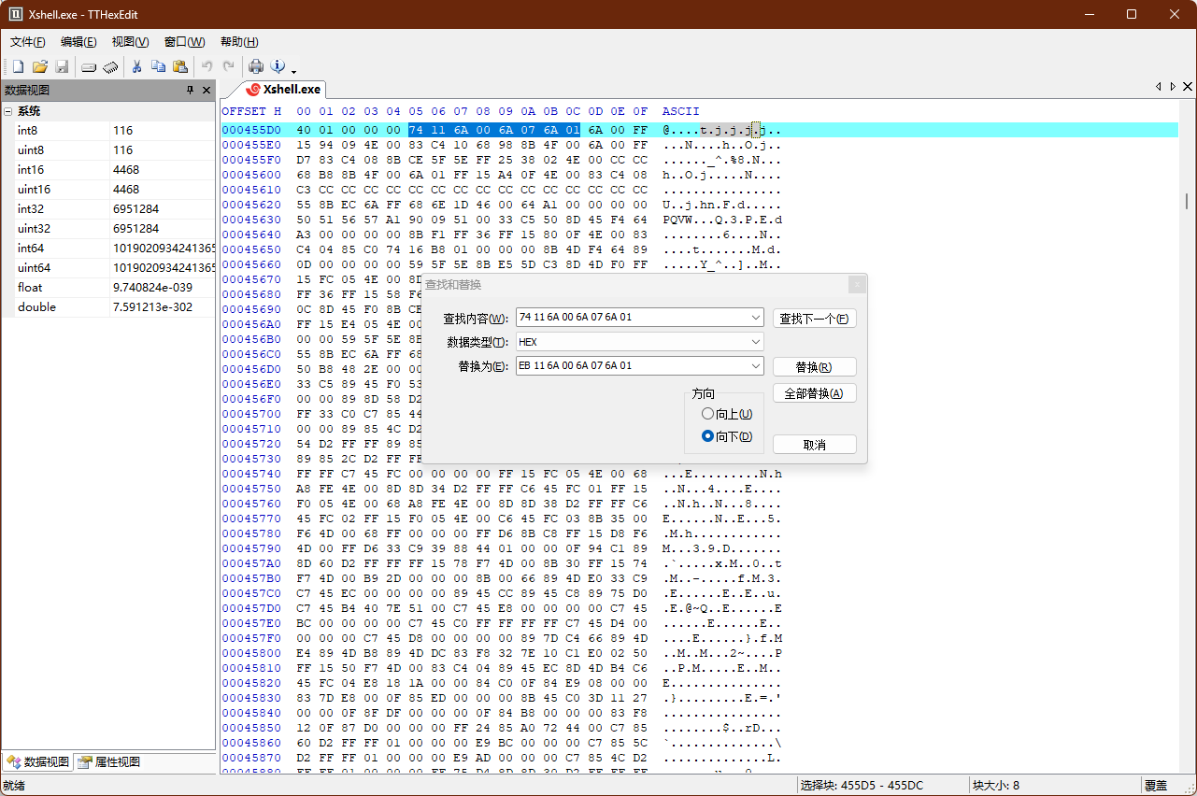Collapse the 系统 tree group

(7, 111)
